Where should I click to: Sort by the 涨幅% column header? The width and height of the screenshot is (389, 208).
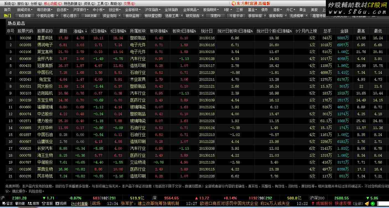click(x=80, y=31)
